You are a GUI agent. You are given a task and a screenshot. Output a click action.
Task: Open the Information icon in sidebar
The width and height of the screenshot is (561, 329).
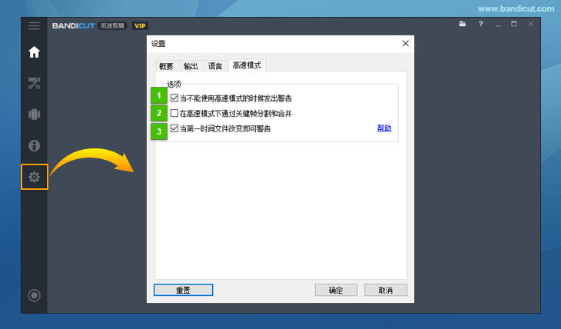click(35, 146)
